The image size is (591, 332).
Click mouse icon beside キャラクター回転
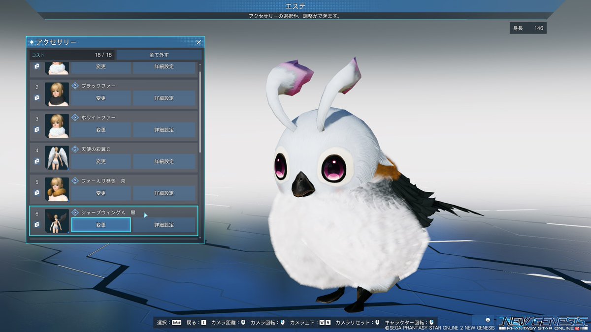(x=431, y=323)
